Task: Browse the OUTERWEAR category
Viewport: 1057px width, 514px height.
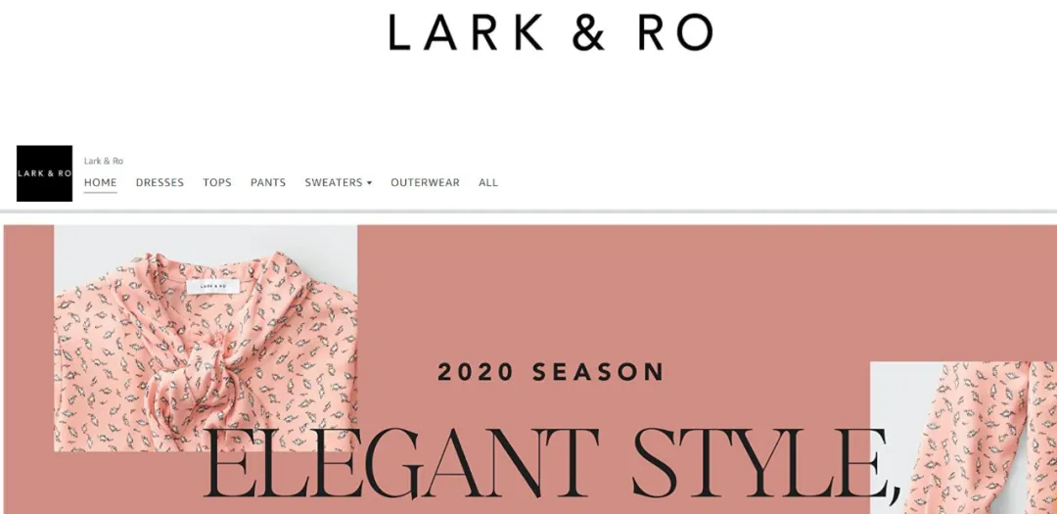Action: click(426, 182)
